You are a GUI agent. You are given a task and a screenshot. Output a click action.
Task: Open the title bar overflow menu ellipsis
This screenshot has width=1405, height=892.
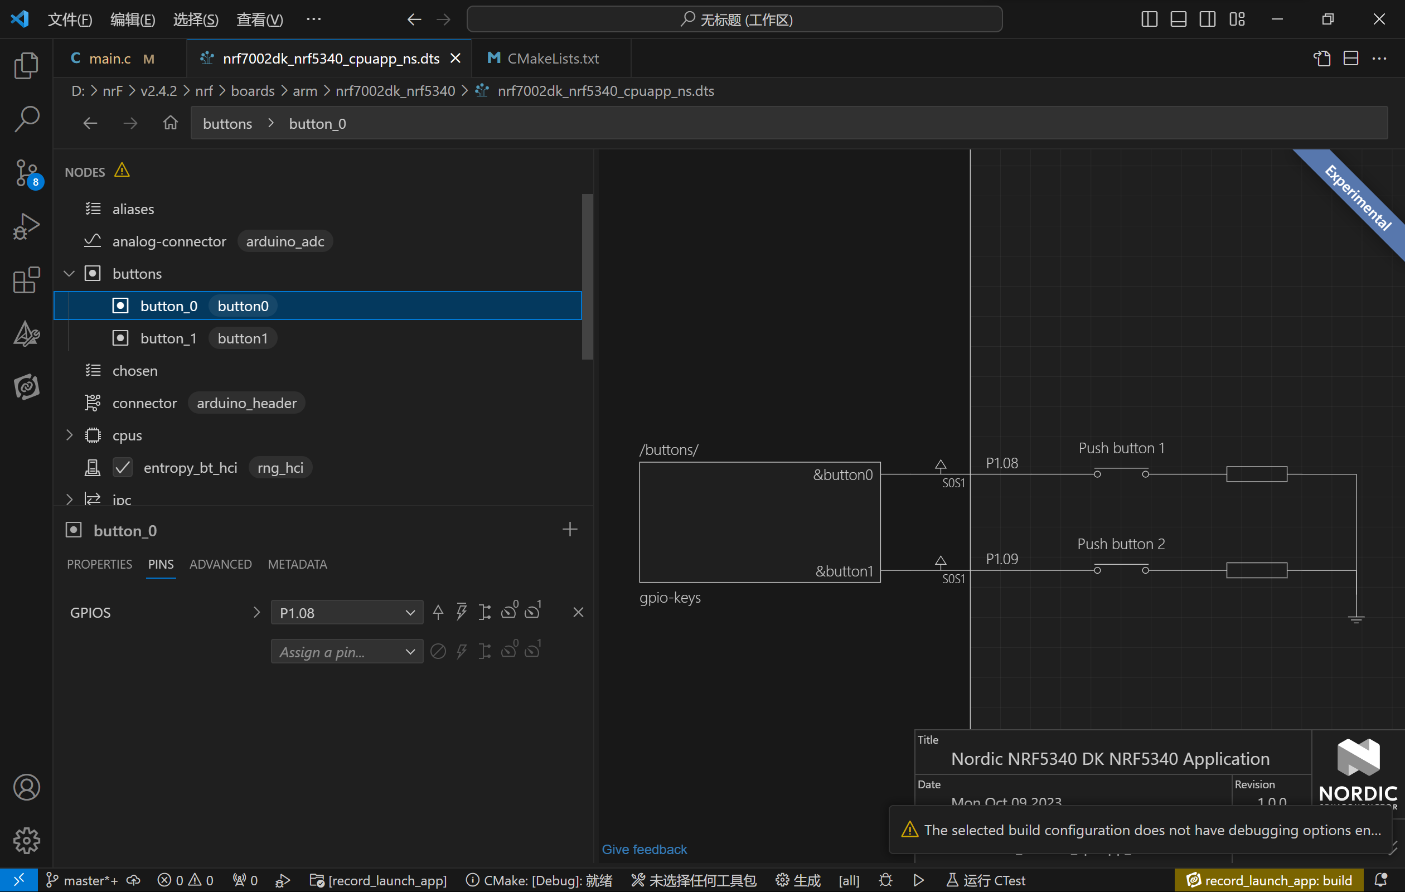313,20
